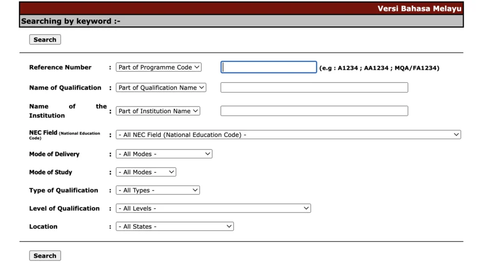Open the All States location dropdown
Viewport: 499px width, 280px height.
(x=174, y=226)
